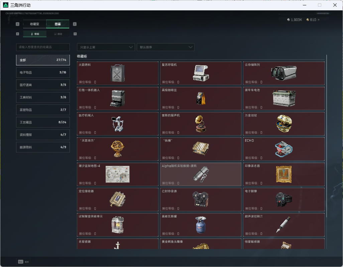Pick the "纵横" chessboard icon

201,149
